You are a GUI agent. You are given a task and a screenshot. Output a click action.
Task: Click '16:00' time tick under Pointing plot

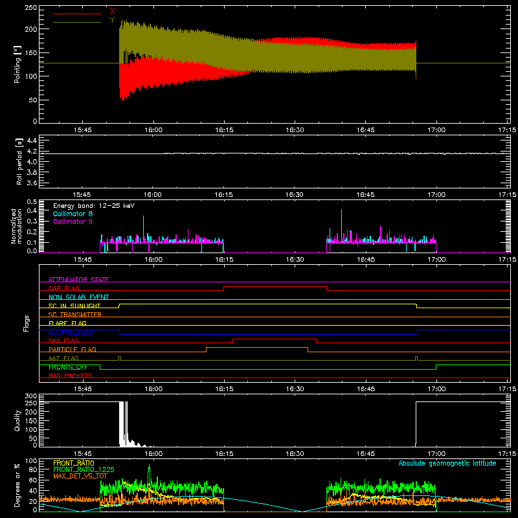coord(153,130)
